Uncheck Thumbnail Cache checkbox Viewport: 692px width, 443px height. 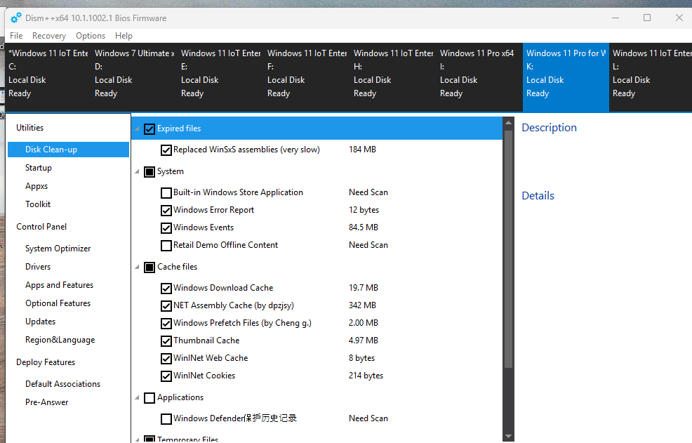(166, 341)
